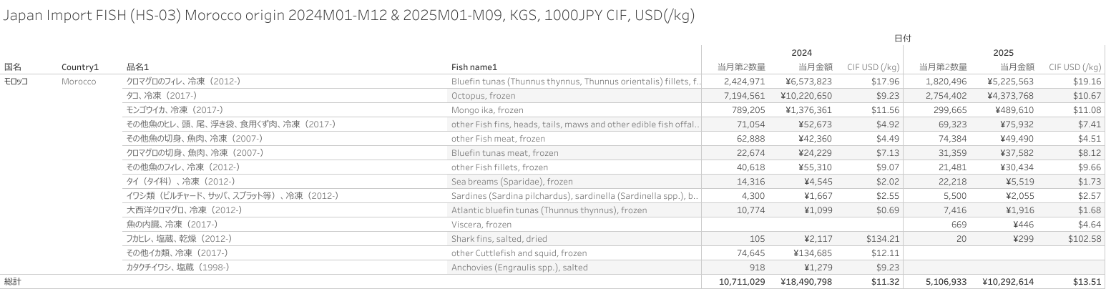Click the Country1 column header

click(79, 67)
